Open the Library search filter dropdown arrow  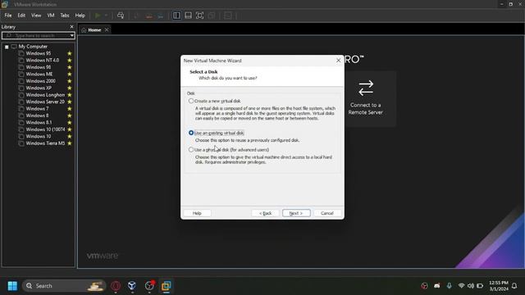pyautogui.click(x=72, y=35)
